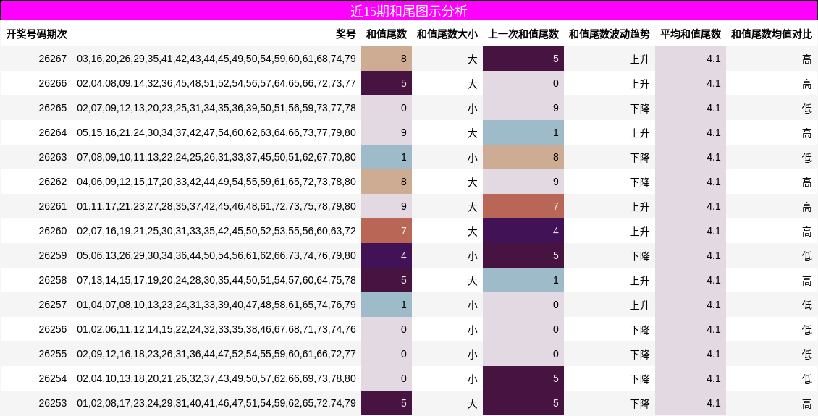Select draw period 26259
Screen dimensions: 818x416
53,255
